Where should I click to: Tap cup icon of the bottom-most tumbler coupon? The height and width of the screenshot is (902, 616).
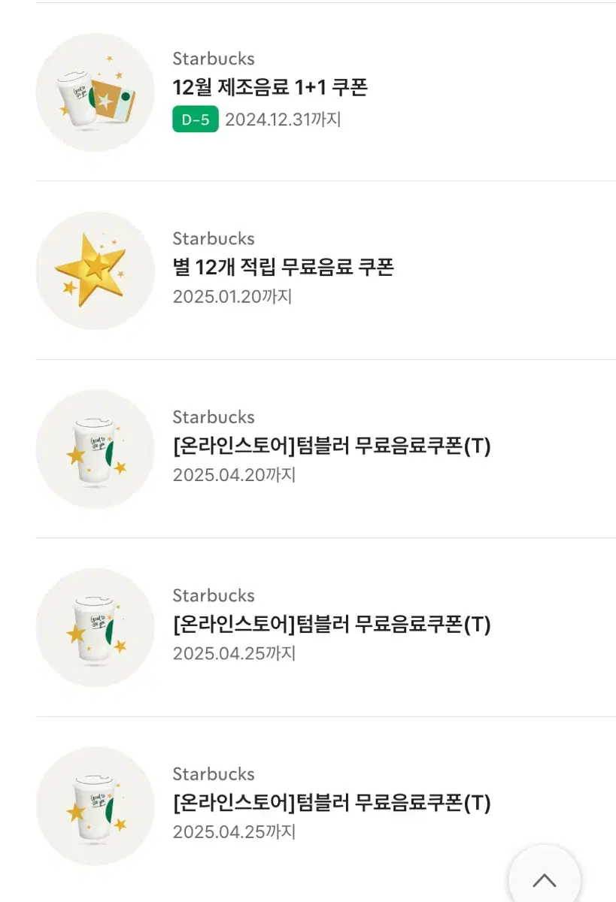pyautogui.click(x=95, y=806)
